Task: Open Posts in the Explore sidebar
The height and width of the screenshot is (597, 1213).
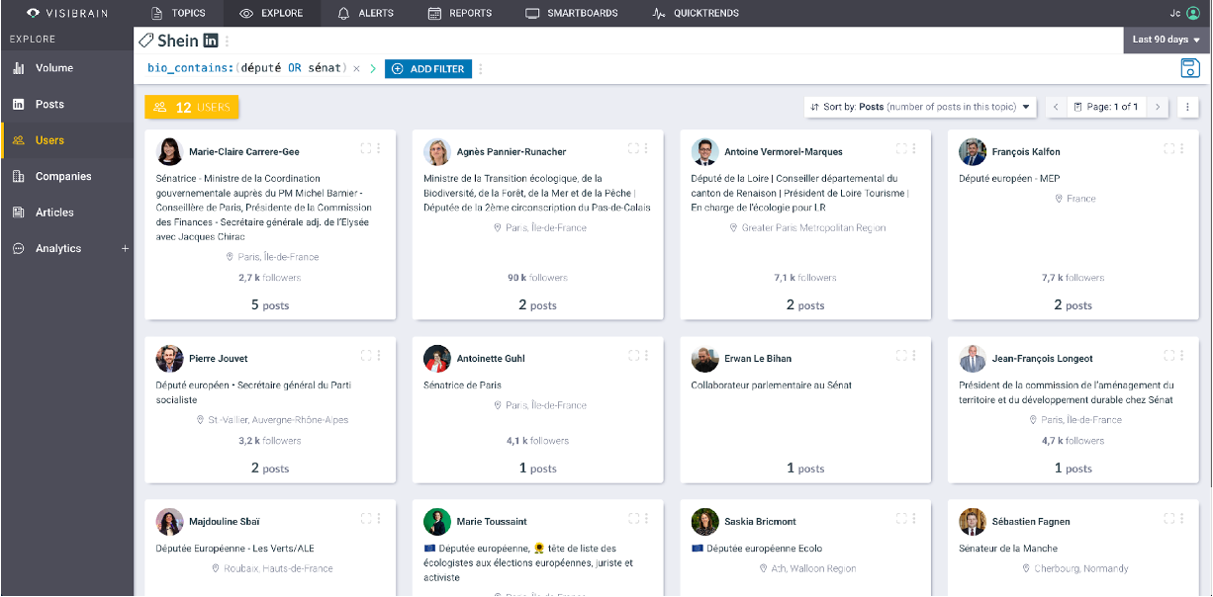Action: 66,104
